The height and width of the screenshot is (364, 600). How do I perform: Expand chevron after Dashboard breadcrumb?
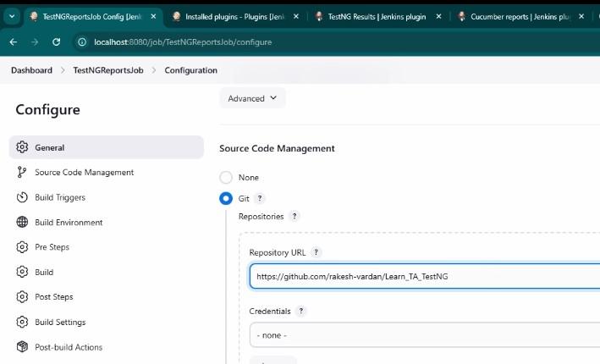(63, 70)
